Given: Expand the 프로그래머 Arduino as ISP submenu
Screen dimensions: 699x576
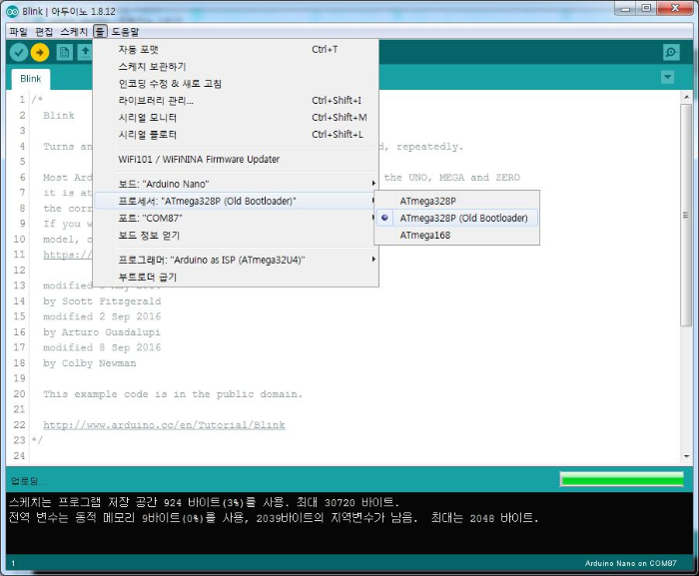Looking at the screenshot, I should pos(236,260).
